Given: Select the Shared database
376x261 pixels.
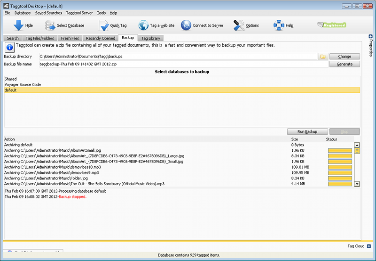Looking at the screenshot, I should click(182, 79).
